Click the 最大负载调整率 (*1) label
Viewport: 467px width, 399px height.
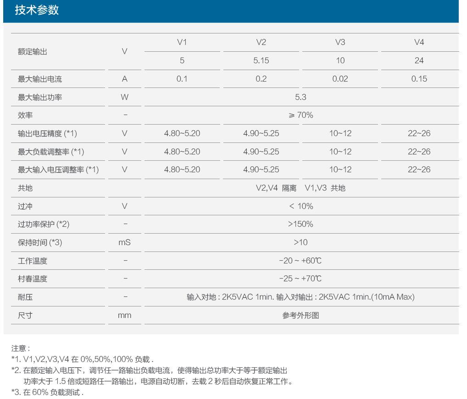coord(51,152)
